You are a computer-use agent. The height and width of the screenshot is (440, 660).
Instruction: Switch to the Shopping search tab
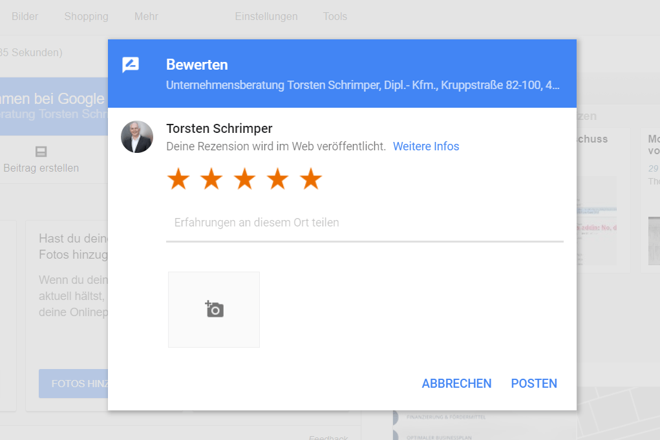[x=86, y=16]
